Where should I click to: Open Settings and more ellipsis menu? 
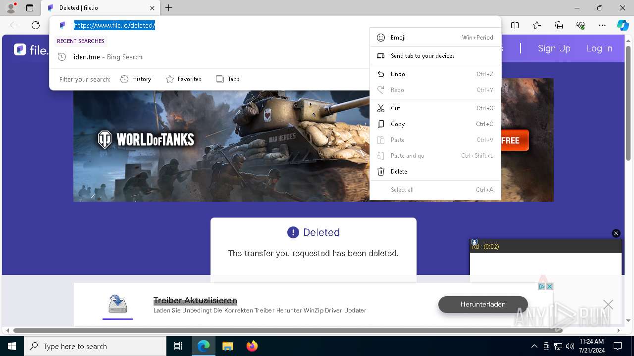pos(602,25)
